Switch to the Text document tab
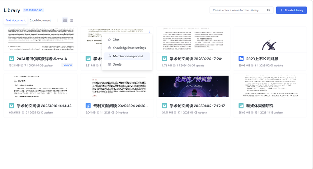This screenshot has width=313, height=169. point(16,20)
